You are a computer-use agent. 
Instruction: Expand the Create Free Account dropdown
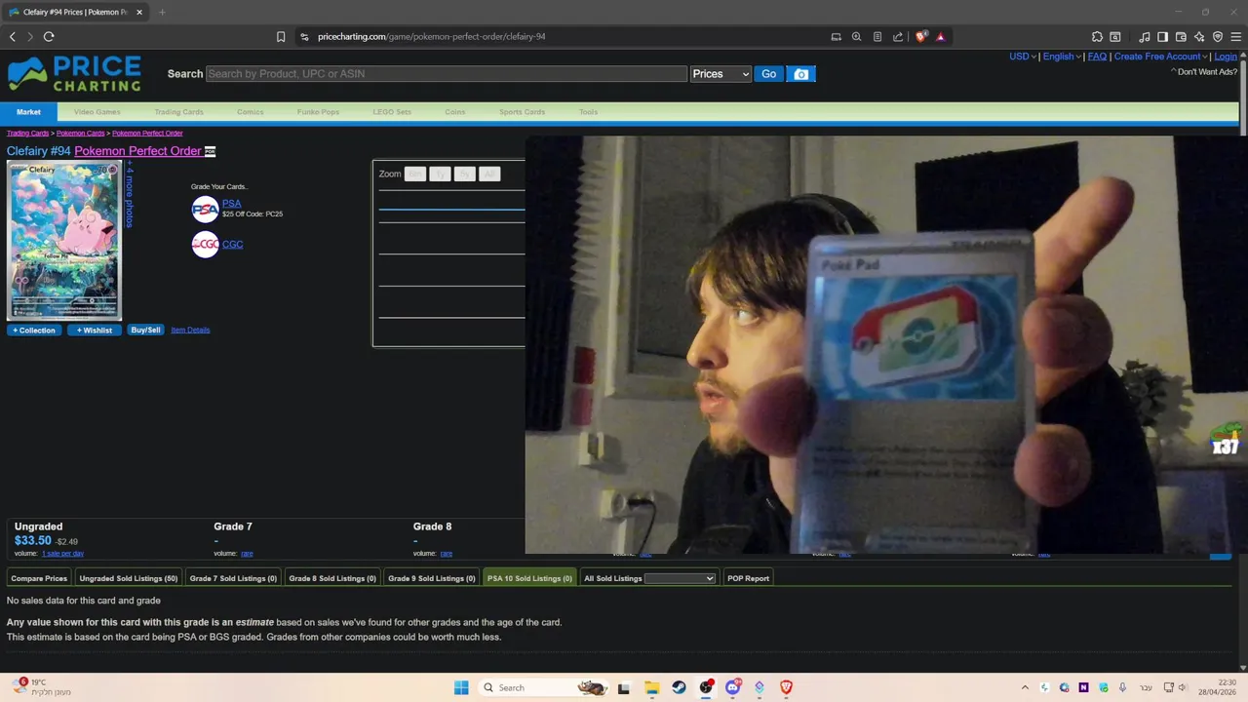coord(1161,57)
